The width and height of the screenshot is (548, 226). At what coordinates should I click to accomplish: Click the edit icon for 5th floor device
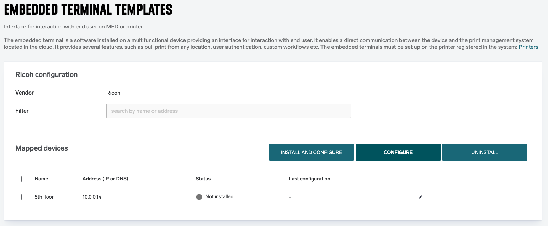click(x=419, y=197)
